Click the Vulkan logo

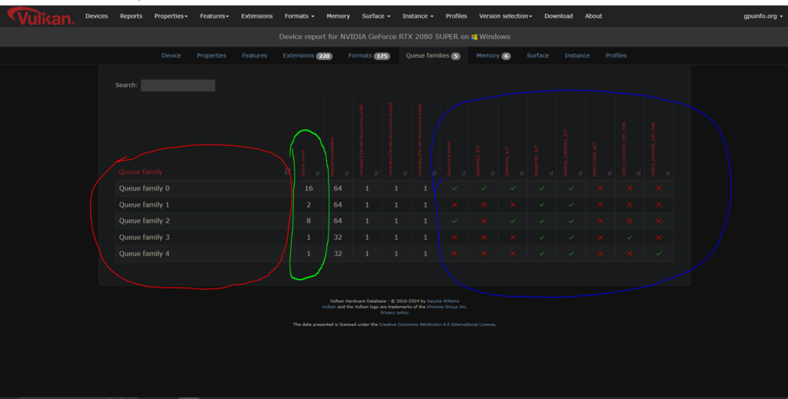pos(41,16)
